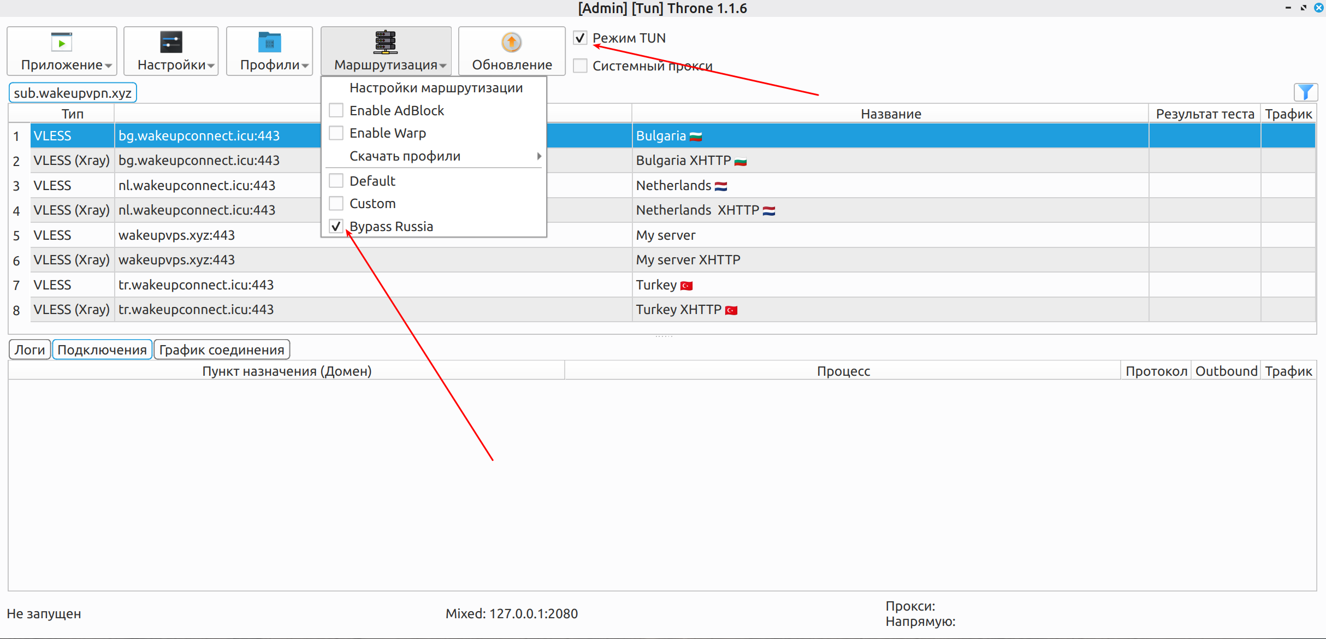Click the Routing server icon
This screenshot has height=639, width=1326.
coord(386,42)
